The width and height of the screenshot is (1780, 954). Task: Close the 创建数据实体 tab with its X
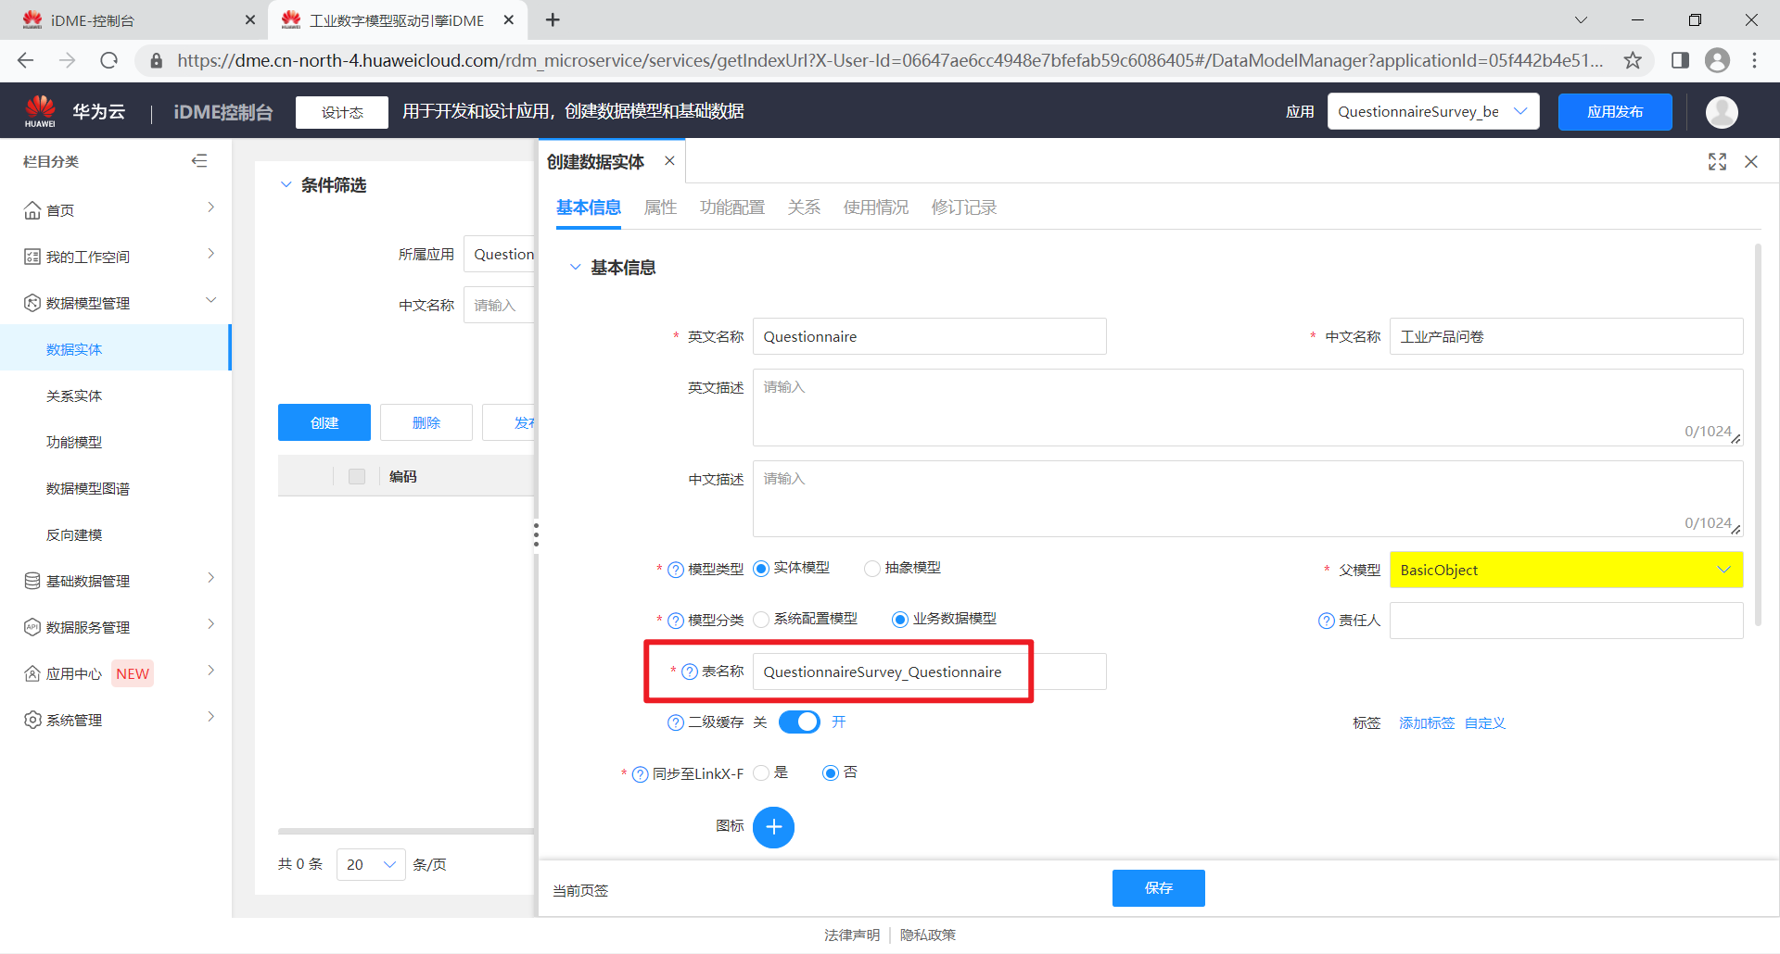669,161
